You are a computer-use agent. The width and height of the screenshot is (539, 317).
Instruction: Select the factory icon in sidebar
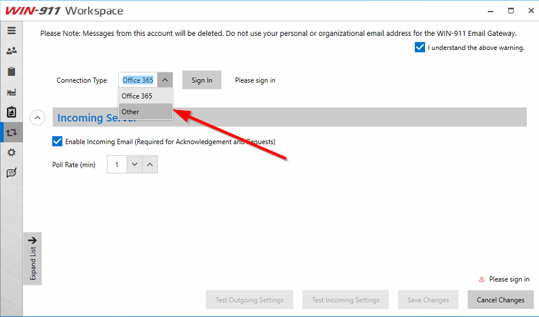[12, 92]
